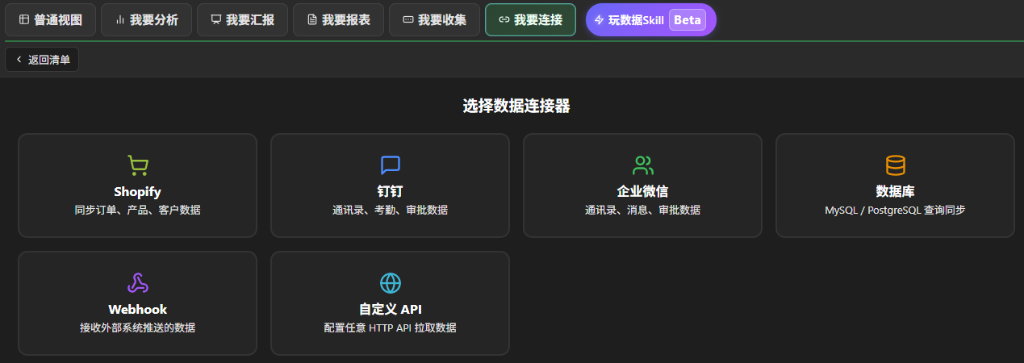Viewport: 1024px width, 363px height.
Task: Click the 自定义 API connector title
Action: pyautogui.click(x=390, y=310)
